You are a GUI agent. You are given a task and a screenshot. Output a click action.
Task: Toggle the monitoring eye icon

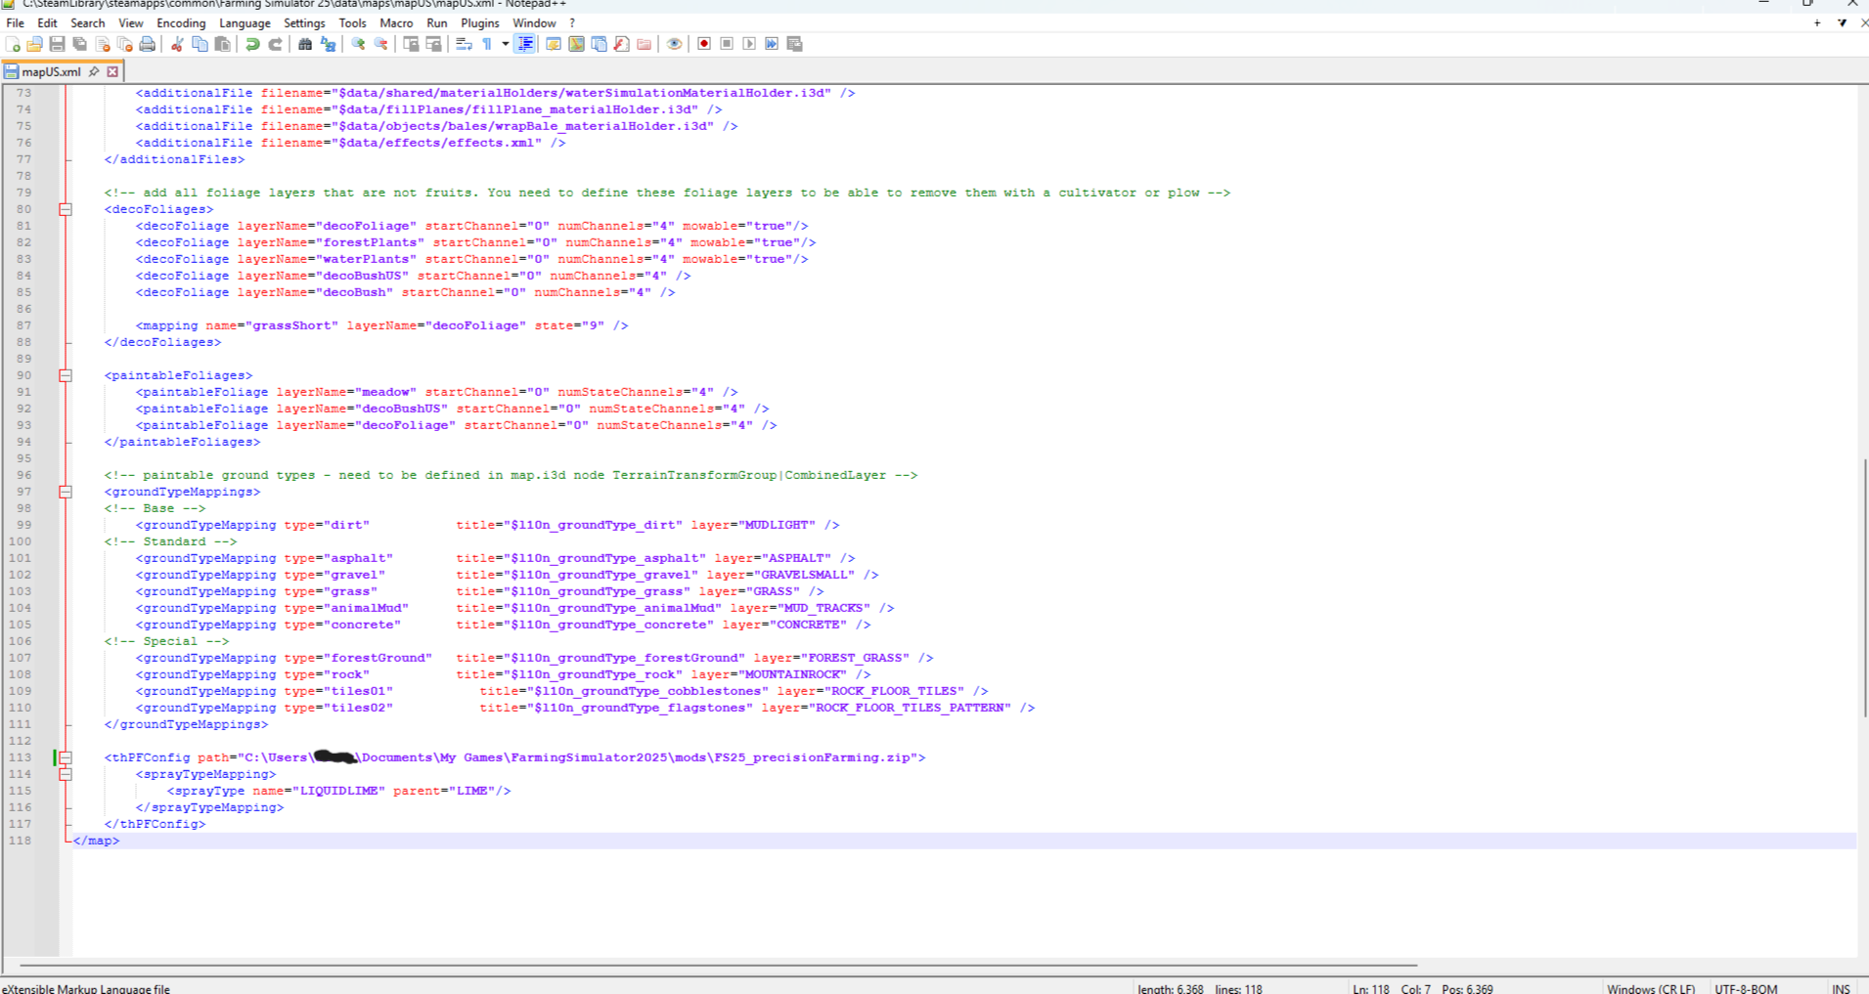tap(674, 44)
